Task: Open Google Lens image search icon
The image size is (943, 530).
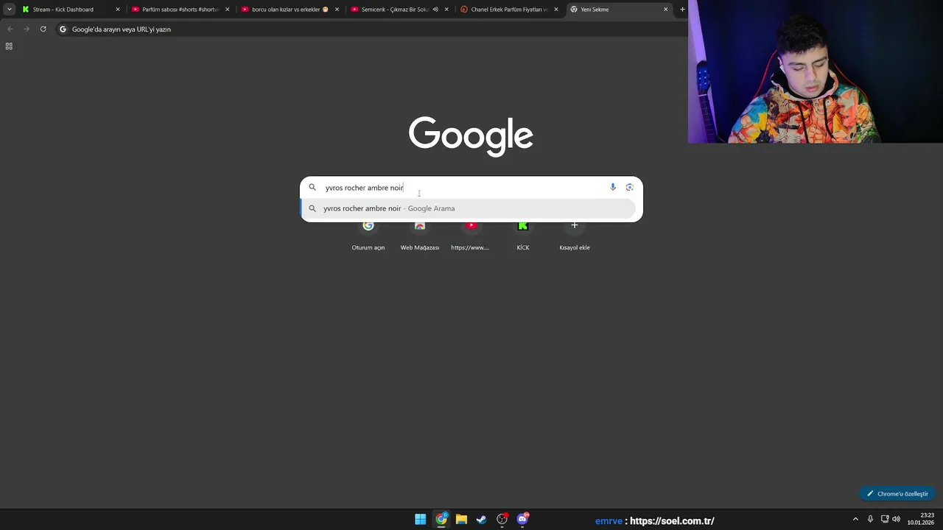Action: [x=629, y=187]
